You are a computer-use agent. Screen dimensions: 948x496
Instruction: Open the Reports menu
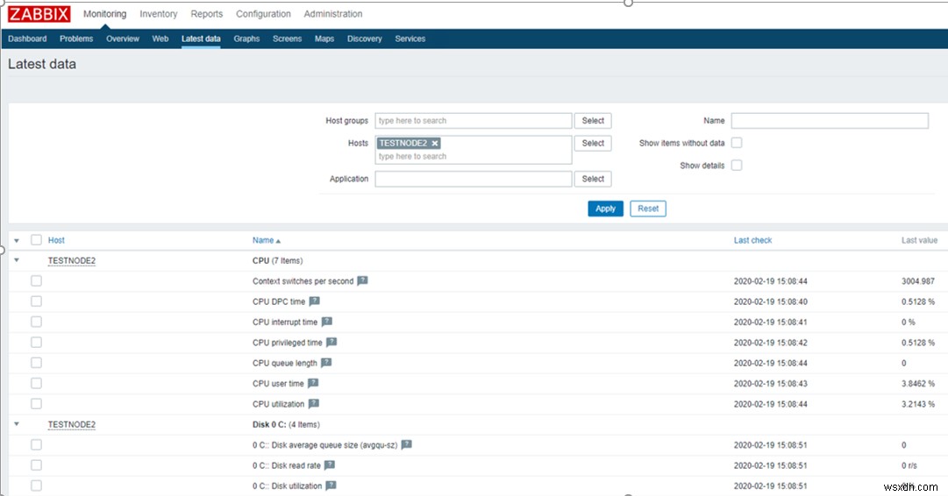pos(207,14)
